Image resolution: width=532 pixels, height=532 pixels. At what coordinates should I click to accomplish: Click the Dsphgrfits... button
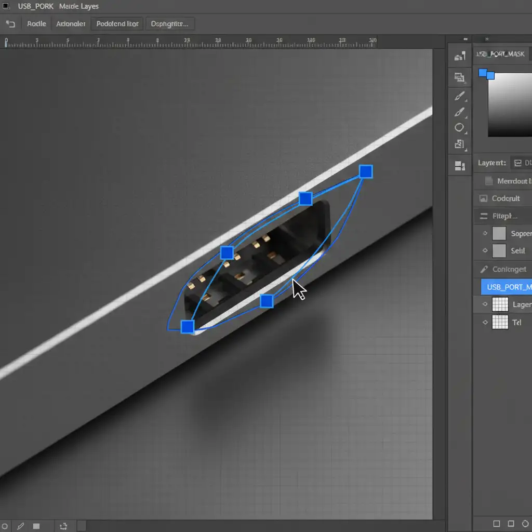coord(170,24)
